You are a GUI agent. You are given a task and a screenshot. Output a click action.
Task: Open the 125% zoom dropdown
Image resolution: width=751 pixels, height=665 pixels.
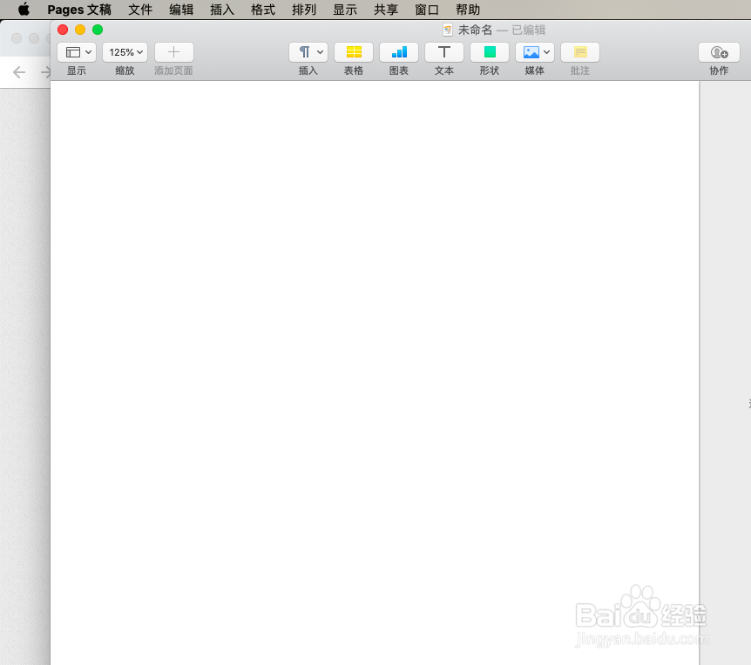pyautogui.click(x=125, y=52)
